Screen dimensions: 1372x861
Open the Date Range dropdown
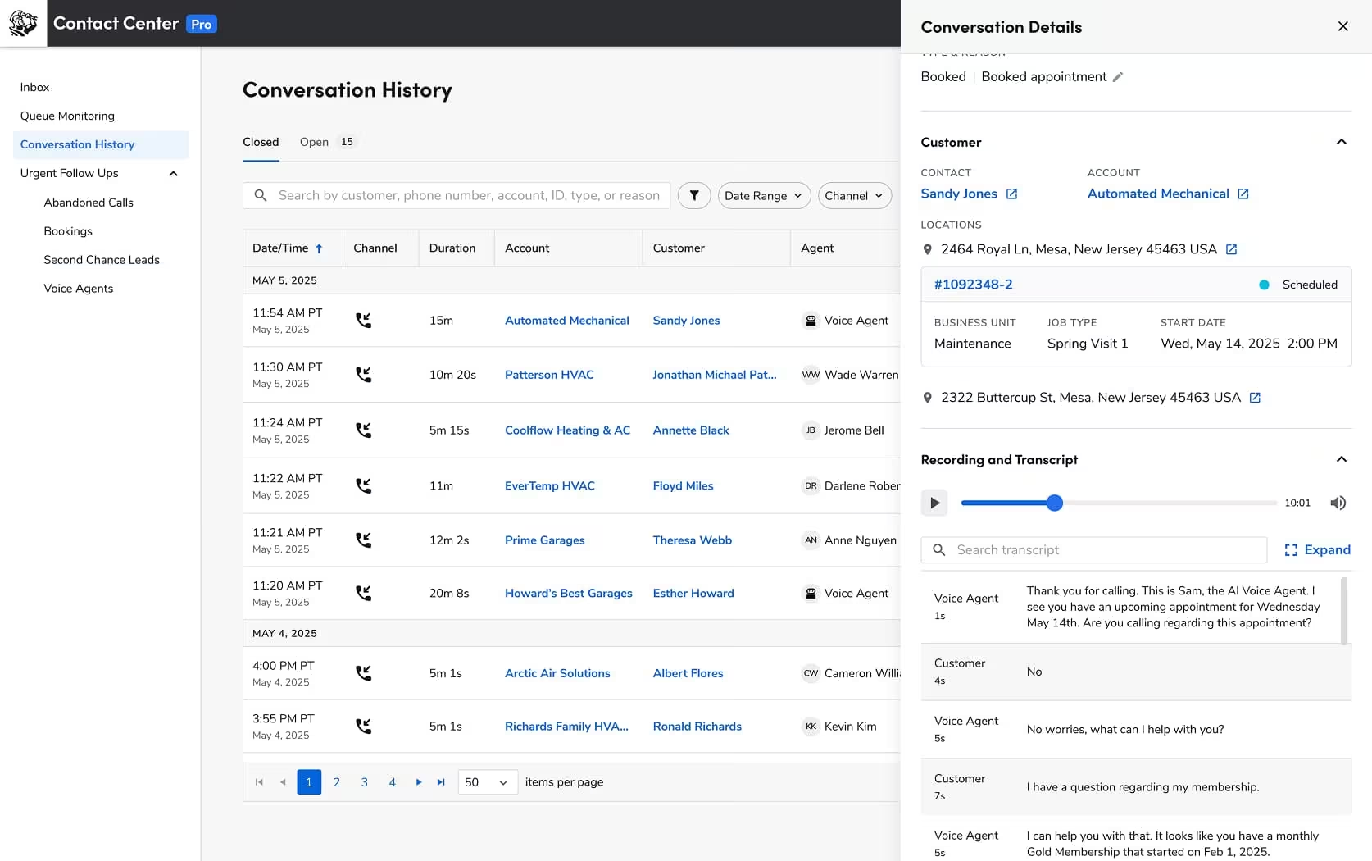click(x=762, y=195)
